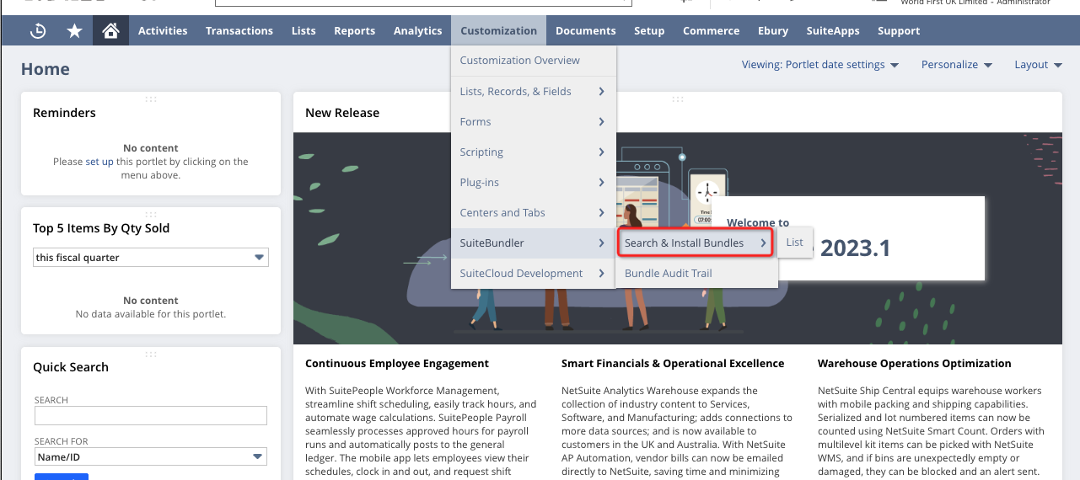Open the Search For Name/ID dropdown
Image resolution: width=1080 pixels, height=480 pixels.
click(x=258, y=457)
